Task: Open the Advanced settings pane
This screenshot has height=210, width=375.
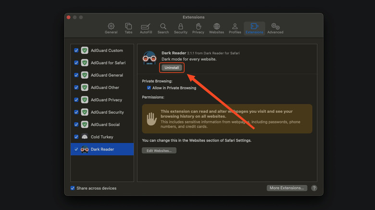Action: (x=275, y=28)
